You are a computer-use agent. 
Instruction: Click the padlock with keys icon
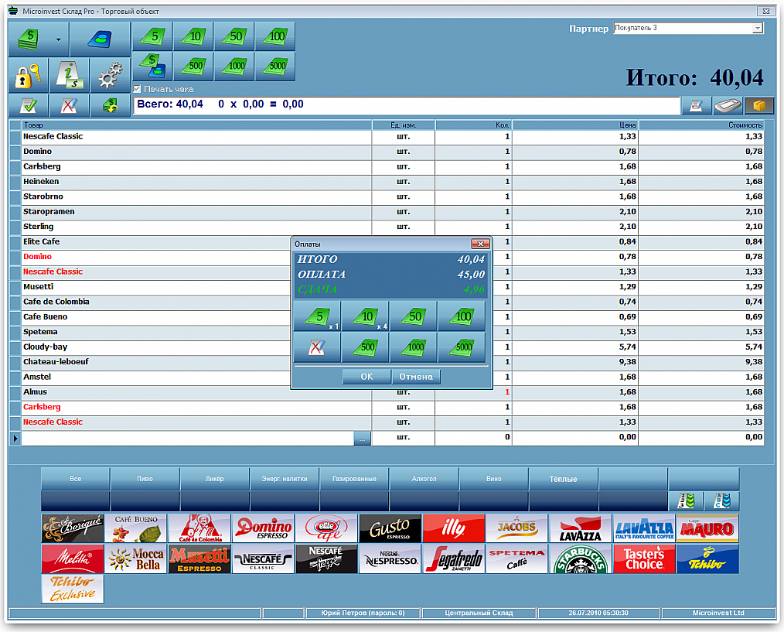click(29, 76)
